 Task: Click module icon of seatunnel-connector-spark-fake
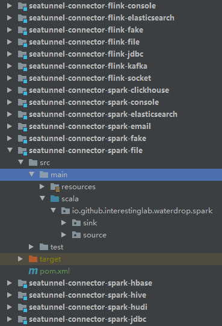coord(22,139)
